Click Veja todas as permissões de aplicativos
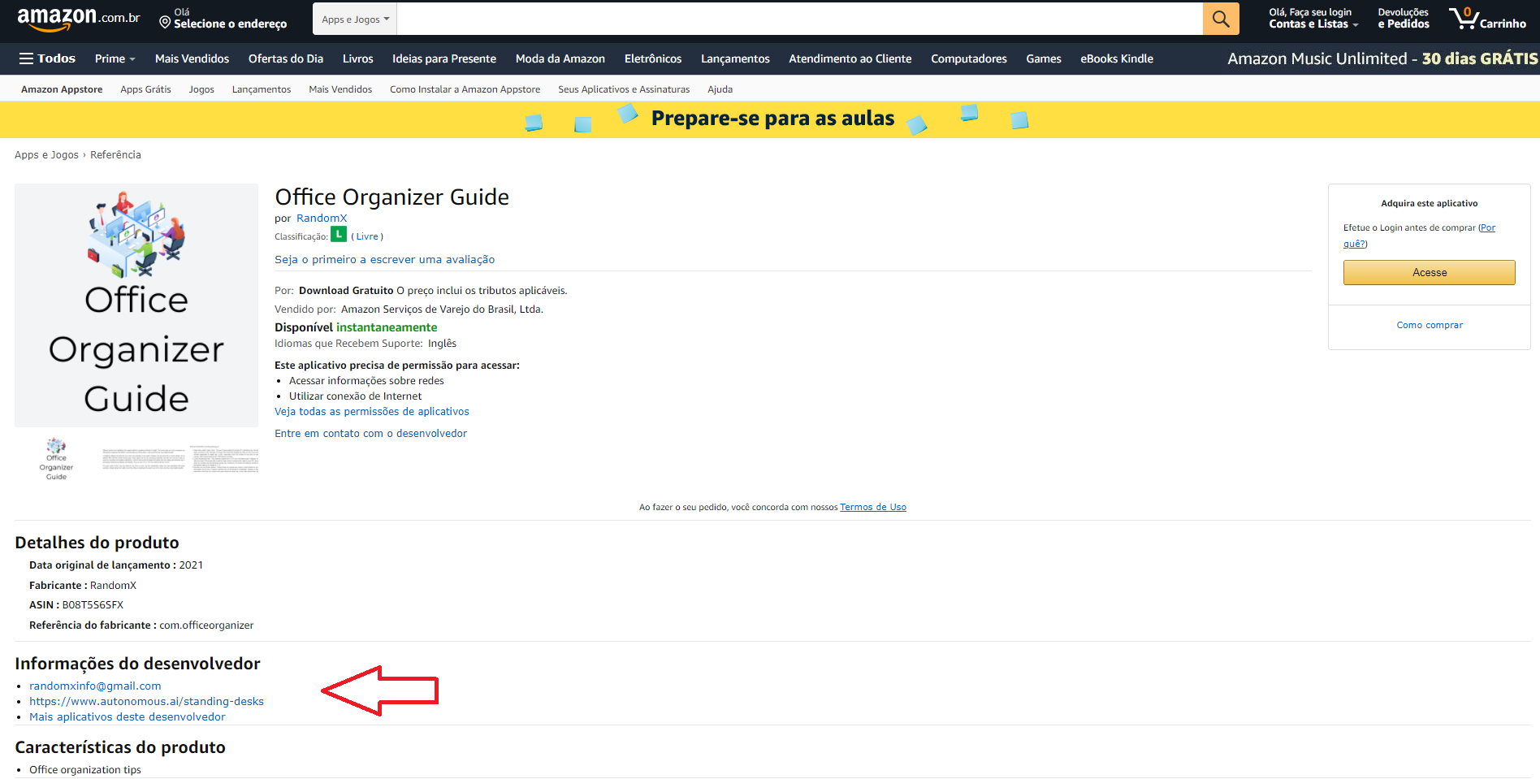The width and height of the screenshot is (1540, 779). pyautogui.click(x=371, y=411)
